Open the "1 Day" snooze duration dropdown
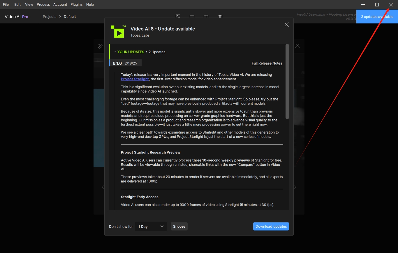Viewport: 398px width, 253px height. click(151, 227)
